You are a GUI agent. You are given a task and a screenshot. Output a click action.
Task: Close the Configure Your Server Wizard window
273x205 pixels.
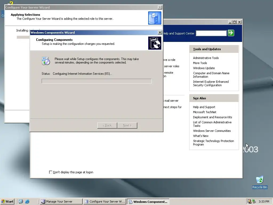(160, 7)
